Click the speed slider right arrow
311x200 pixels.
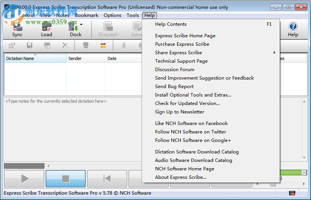tap(304, 184)
